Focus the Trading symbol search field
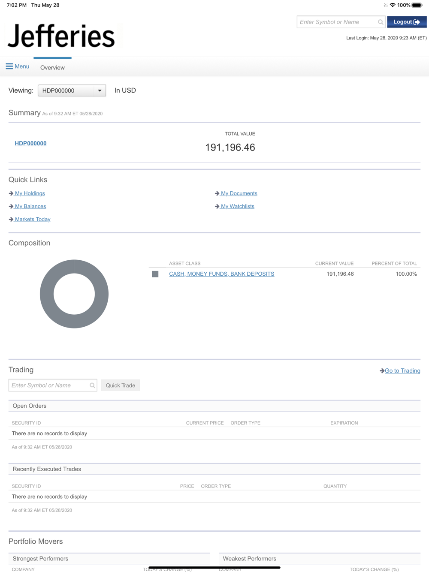The height and width of the screenshot is (572, 429). click(x=53, y=385)
